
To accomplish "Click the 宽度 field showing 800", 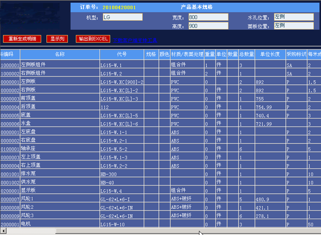I will [x=208, y=17].
